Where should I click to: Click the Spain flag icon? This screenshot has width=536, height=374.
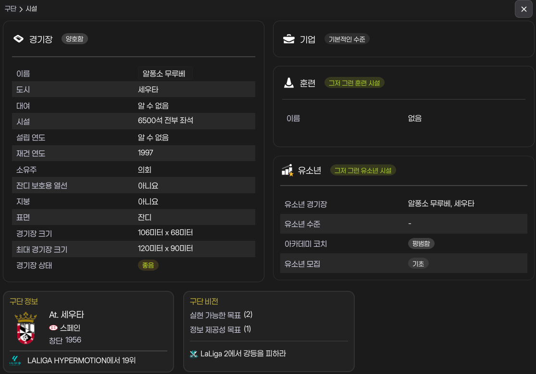pyautogui.click(x=53, y=327)
